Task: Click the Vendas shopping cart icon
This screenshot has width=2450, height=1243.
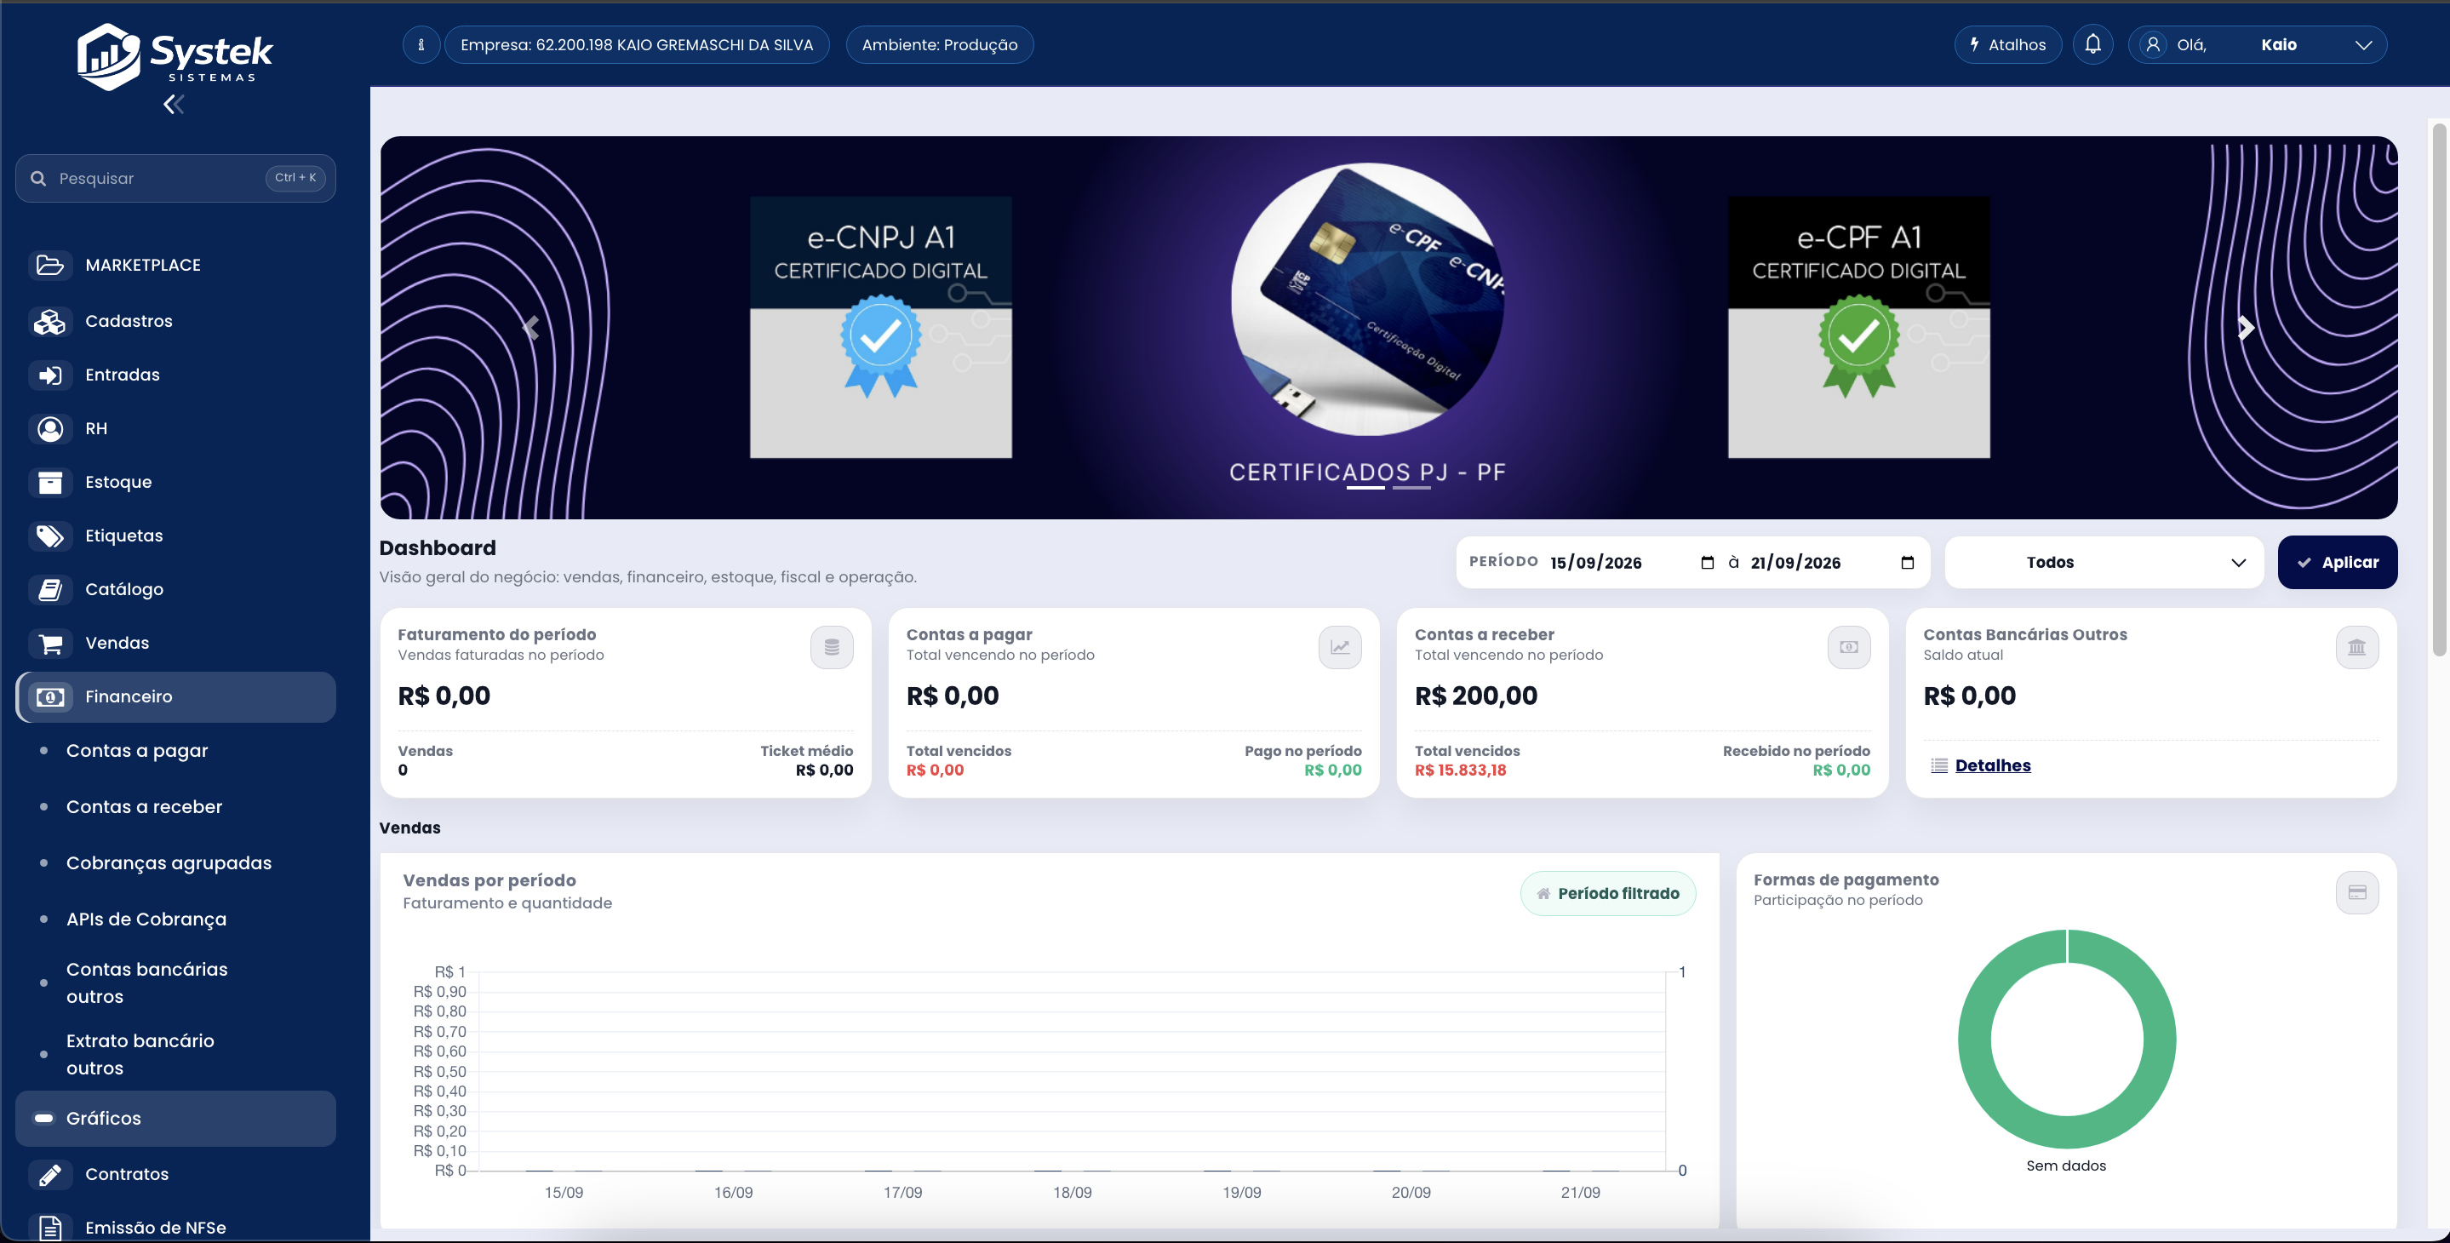Action: (x=49, y=643)
